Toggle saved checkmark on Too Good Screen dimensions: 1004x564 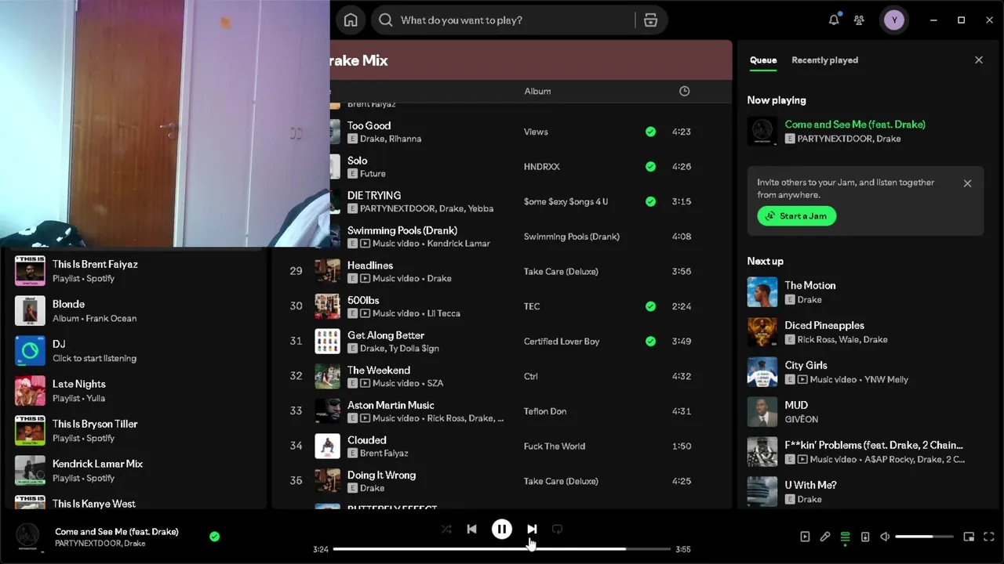(650, 132)
